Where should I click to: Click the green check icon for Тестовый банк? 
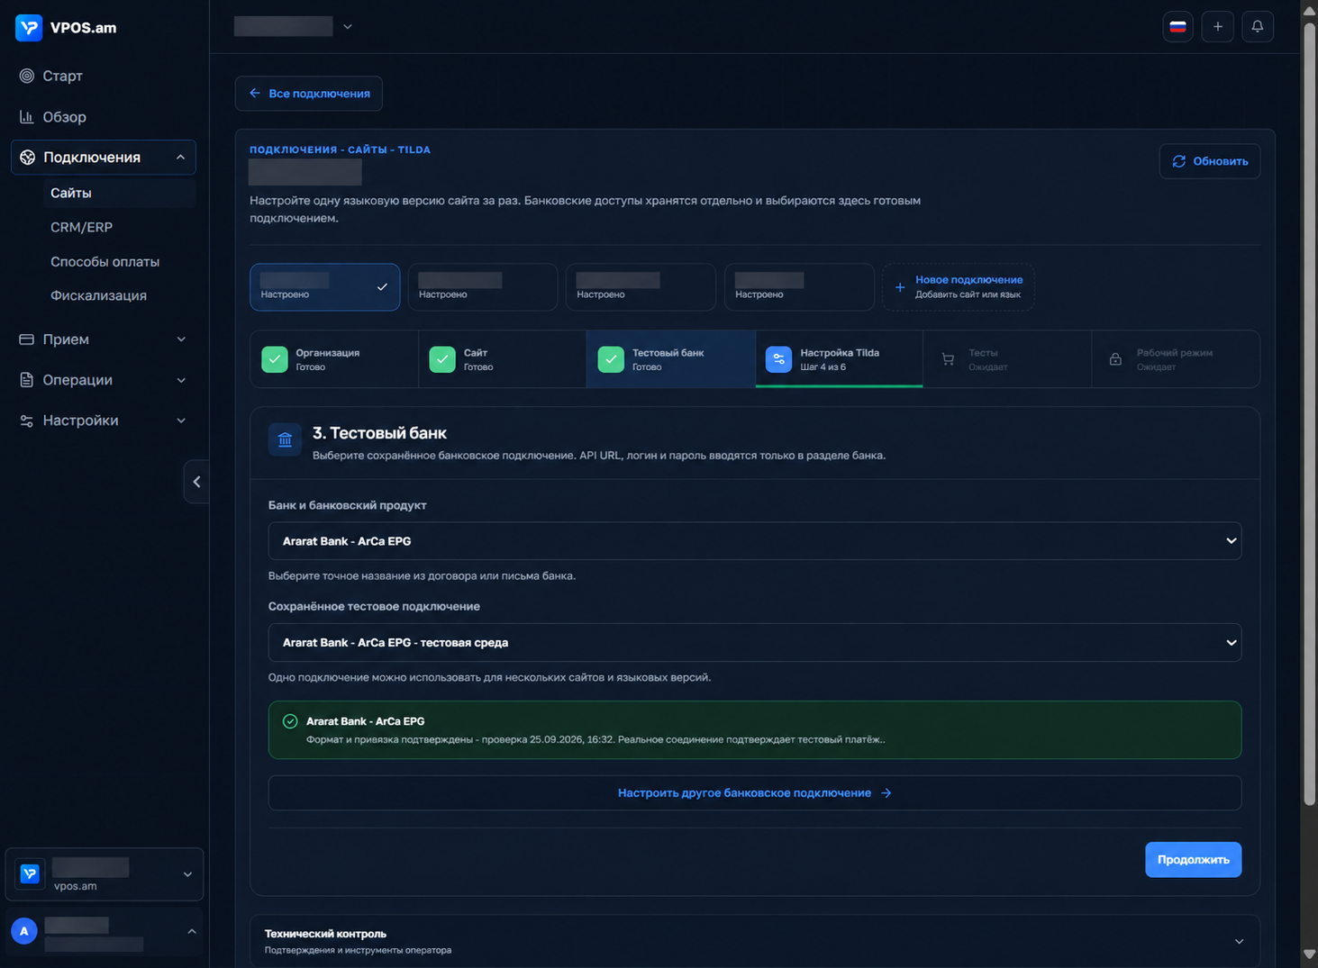pyautogui.click(x=611, y=359)
